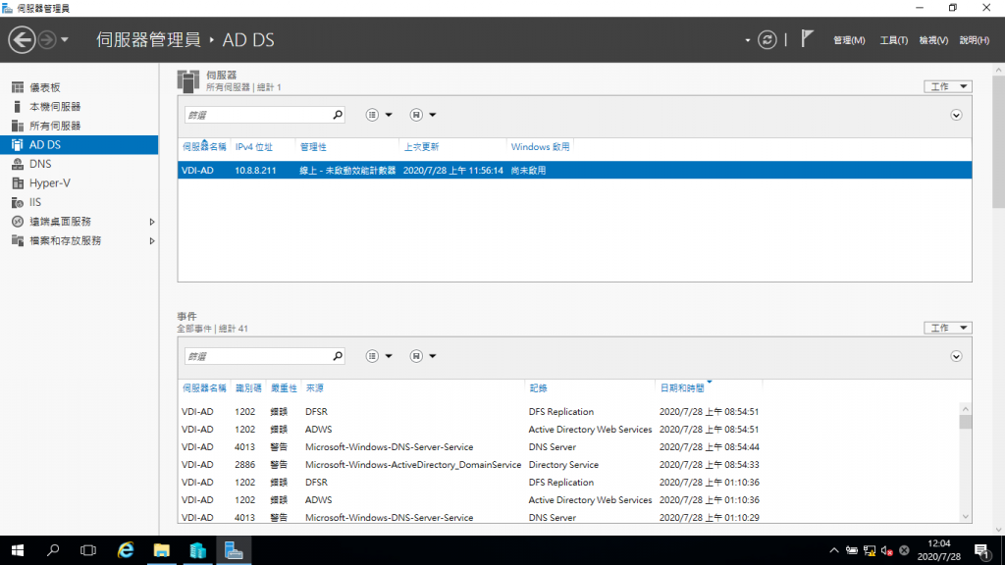This screenshot has height=565, width=1005.
Task: Select the DFSR event at 08:54:51
Action: point(570,412)
